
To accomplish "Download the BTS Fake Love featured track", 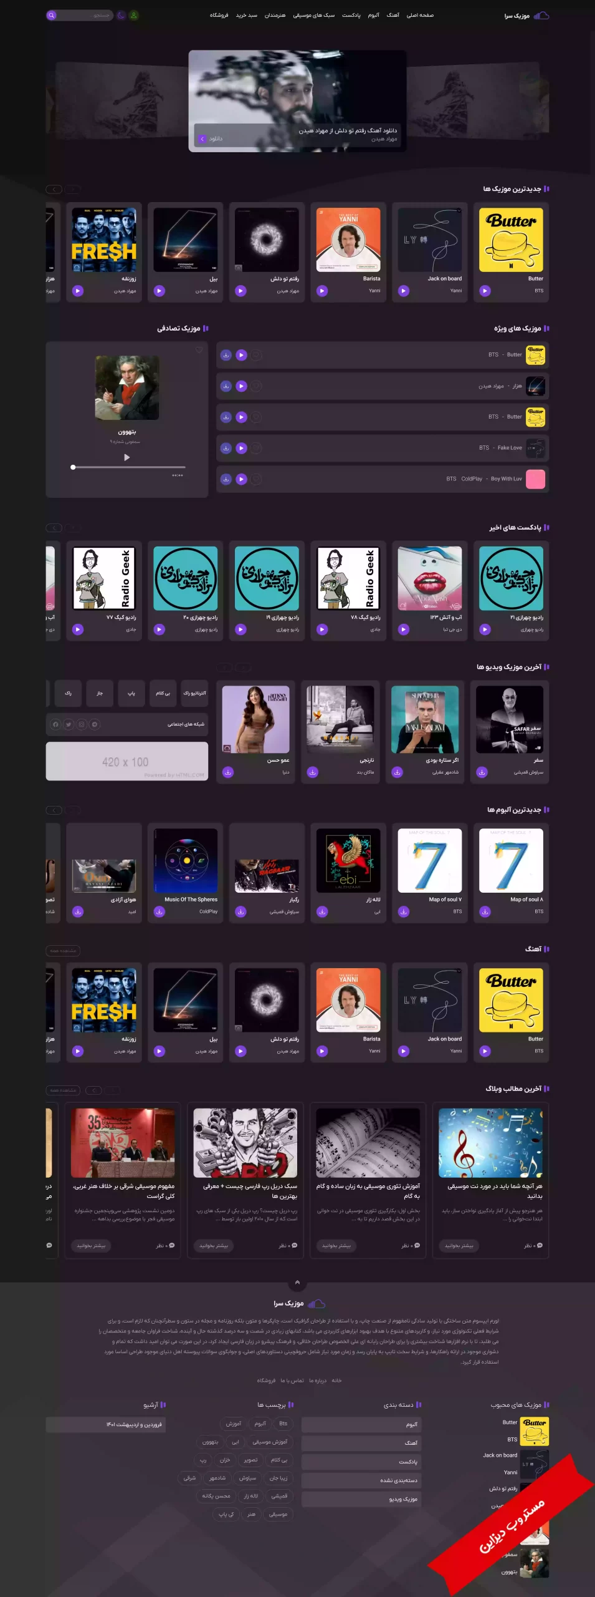I will click(x=226, y=448).
